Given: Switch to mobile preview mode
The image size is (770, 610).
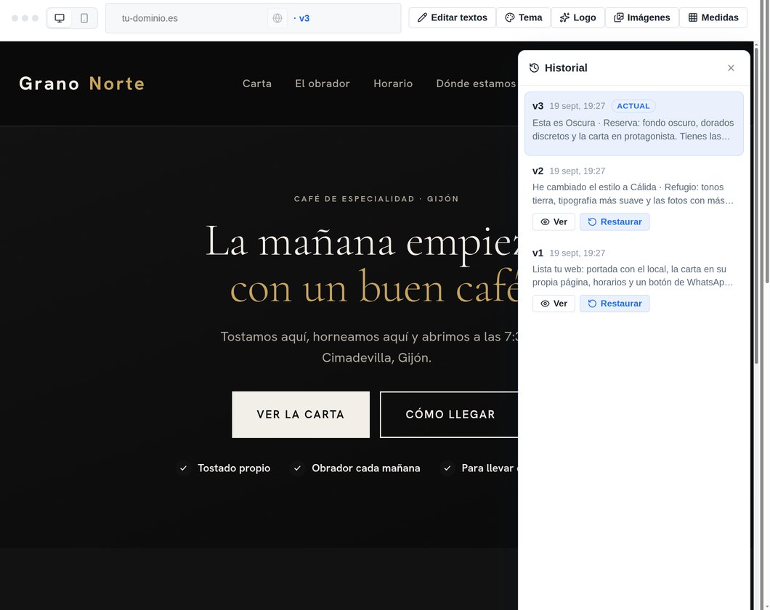Looking at the screenshot, I should pos(84,18).
